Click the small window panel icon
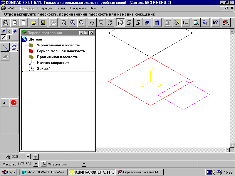 point(186,23)
